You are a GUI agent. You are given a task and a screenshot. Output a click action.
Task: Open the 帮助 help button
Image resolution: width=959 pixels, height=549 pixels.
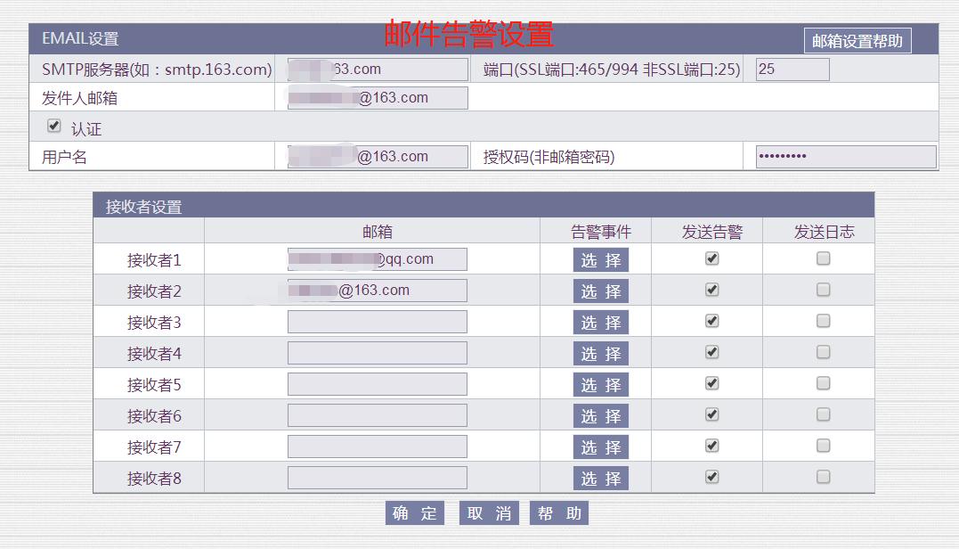click(558, 512)
